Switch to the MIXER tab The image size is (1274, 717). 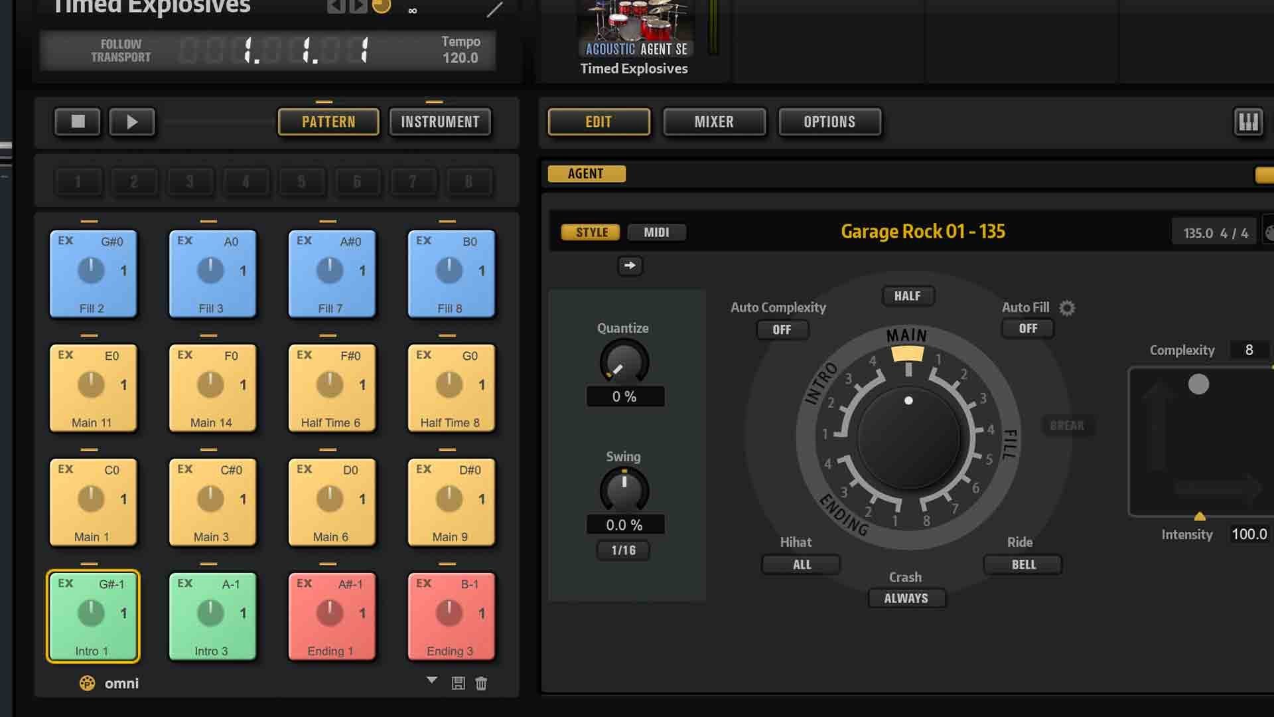tap(714, 122)
